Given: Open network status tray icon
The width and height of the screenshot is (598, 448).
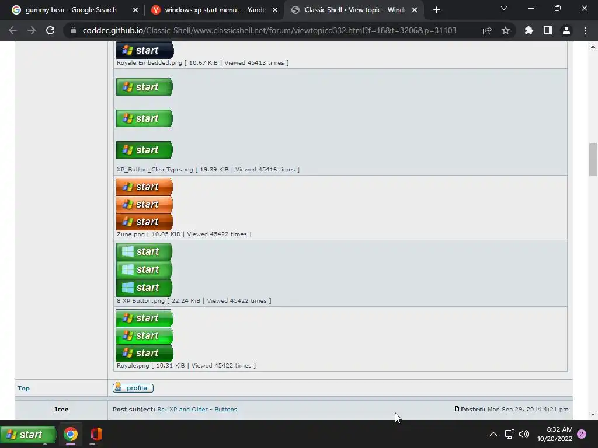Looking at the screenshot, I should [509, 434].
